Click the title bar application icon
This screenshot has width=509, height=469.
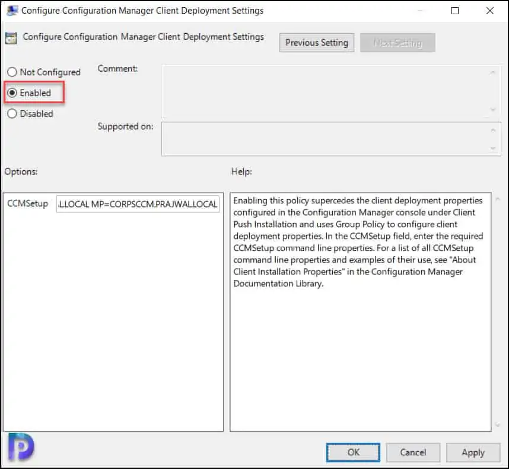pyautogui.click(x=11, y=11)
